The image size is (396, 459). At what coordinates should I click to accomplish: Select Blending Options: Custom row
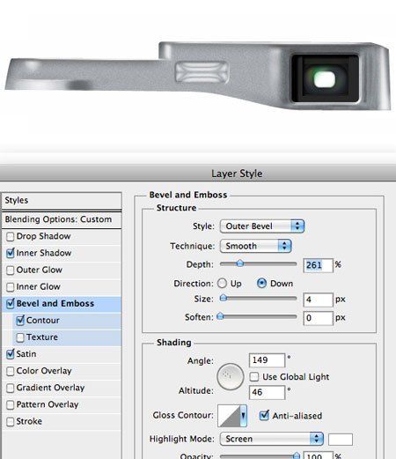(62, 219)
